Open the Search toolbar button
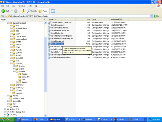This screenshot has height=122, width=162. (32, 11)
